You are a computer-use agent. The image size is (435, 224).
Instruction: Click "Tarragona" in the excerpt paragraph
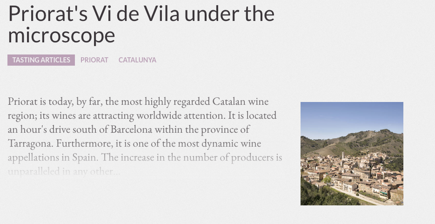pos(31,143)
